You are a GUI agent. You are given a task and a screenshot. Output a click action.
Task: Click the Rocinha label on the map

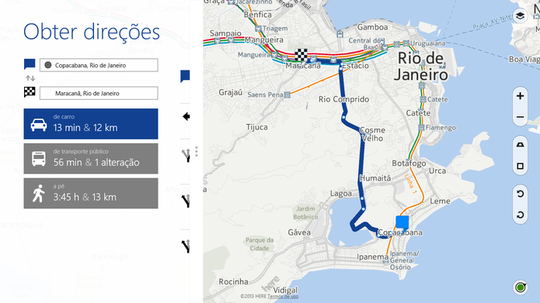click(234, 281)
